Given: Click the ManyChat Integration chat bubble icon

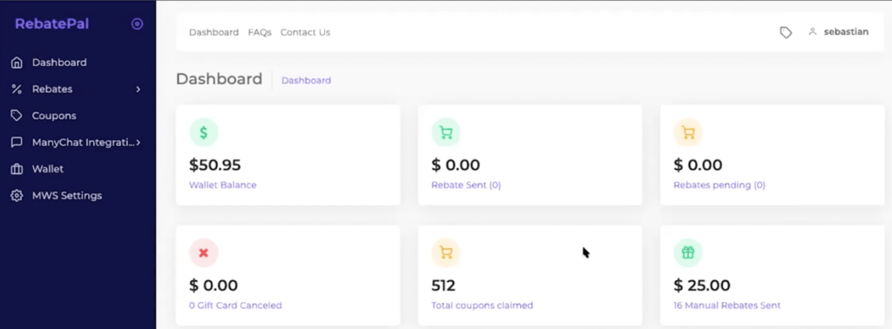Looking at the screenshot, I should tap(17, 142).
